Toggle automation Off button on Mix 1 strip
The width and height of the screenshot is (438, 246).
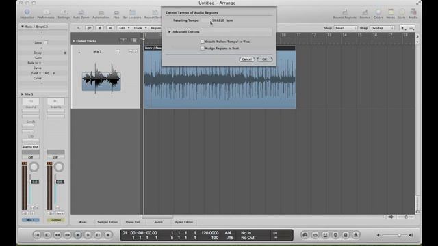click(30, 157)
